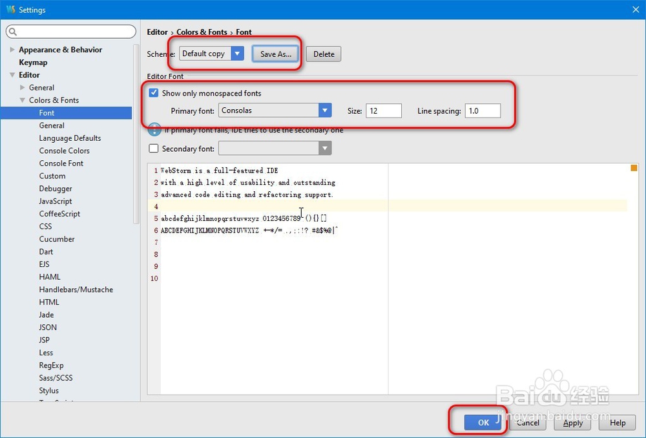Select General under Colors & Fonts
The image size is (646, 438).
coord(52,125)
